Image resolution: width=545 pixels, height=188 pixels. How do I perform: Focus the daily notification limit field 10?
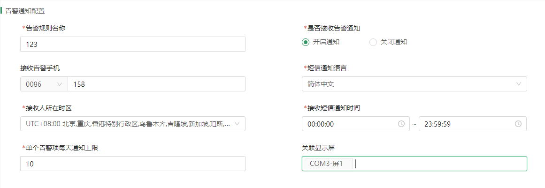(133, 164)
